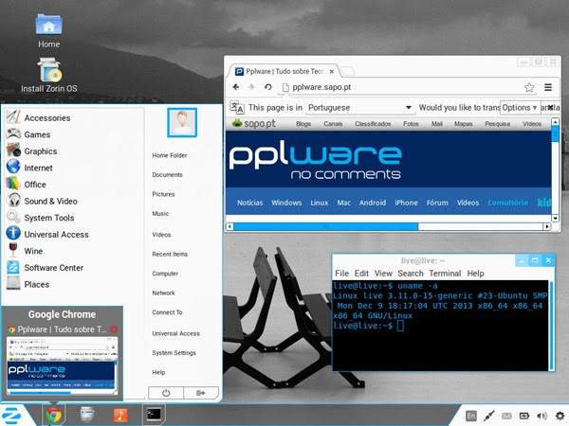Screen dimensions: 569x426
Task: Open the Fórum link on Pplware navbar
Action: pyautogui.click(x=437, y=203)
